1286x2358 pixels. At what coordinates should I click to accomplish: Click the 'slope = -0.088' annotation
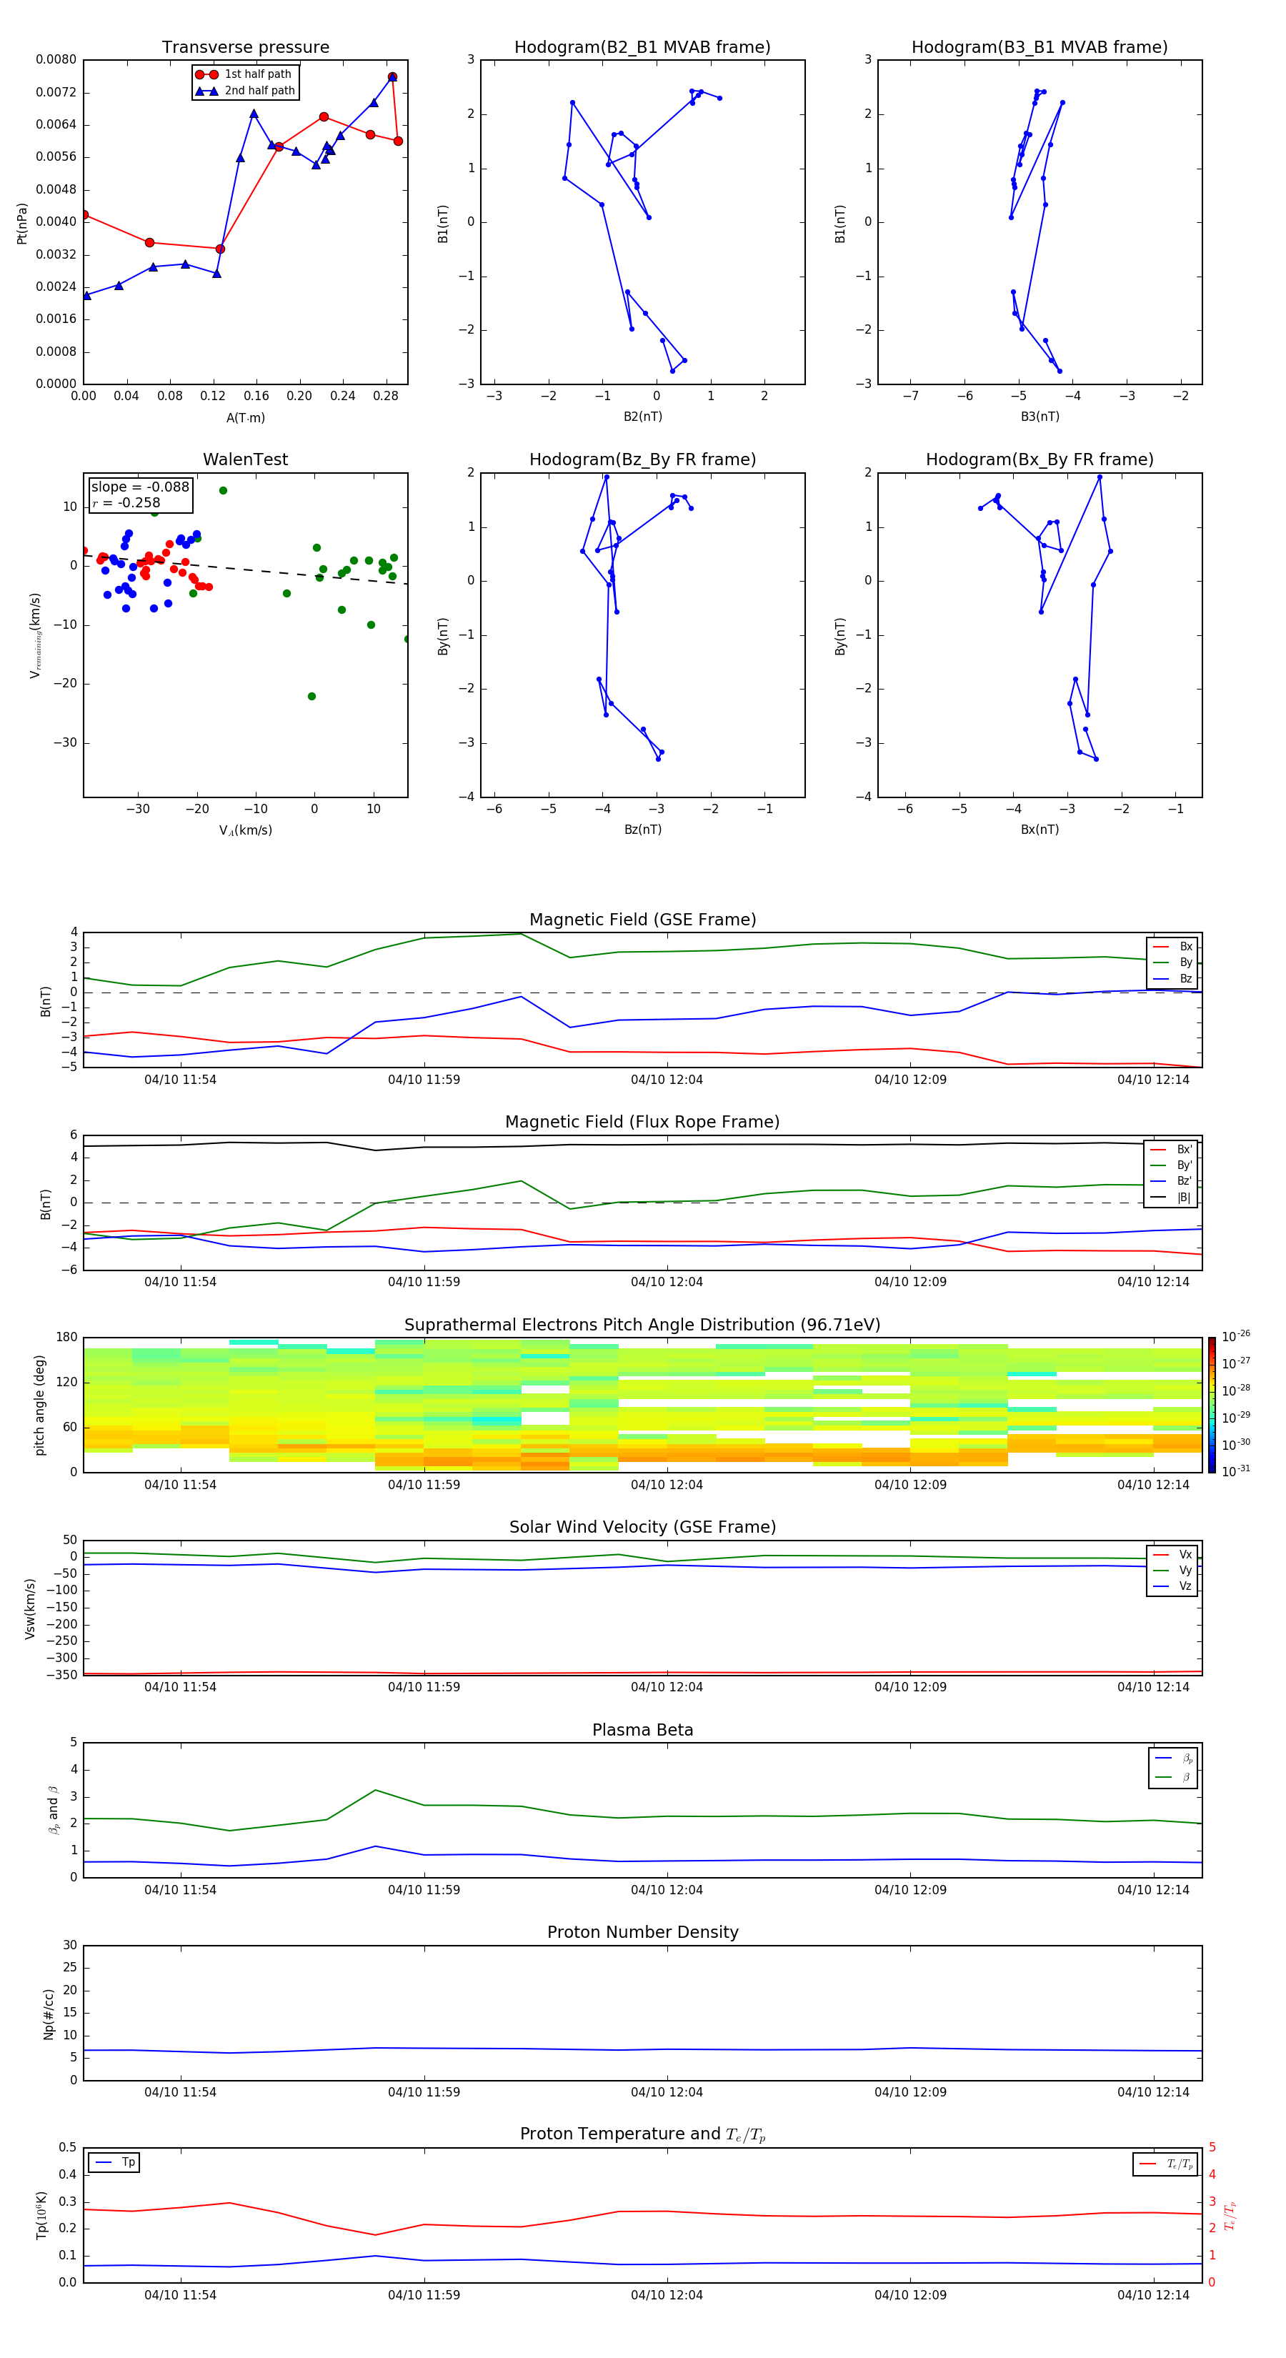140,487
